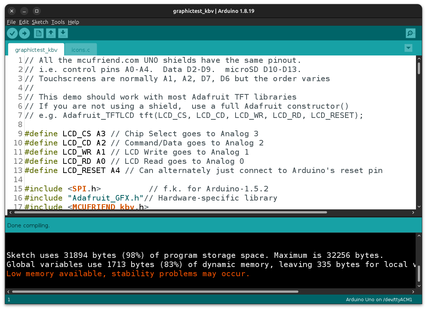Click the 'This demo should work' comment line

tap(160, 97)
